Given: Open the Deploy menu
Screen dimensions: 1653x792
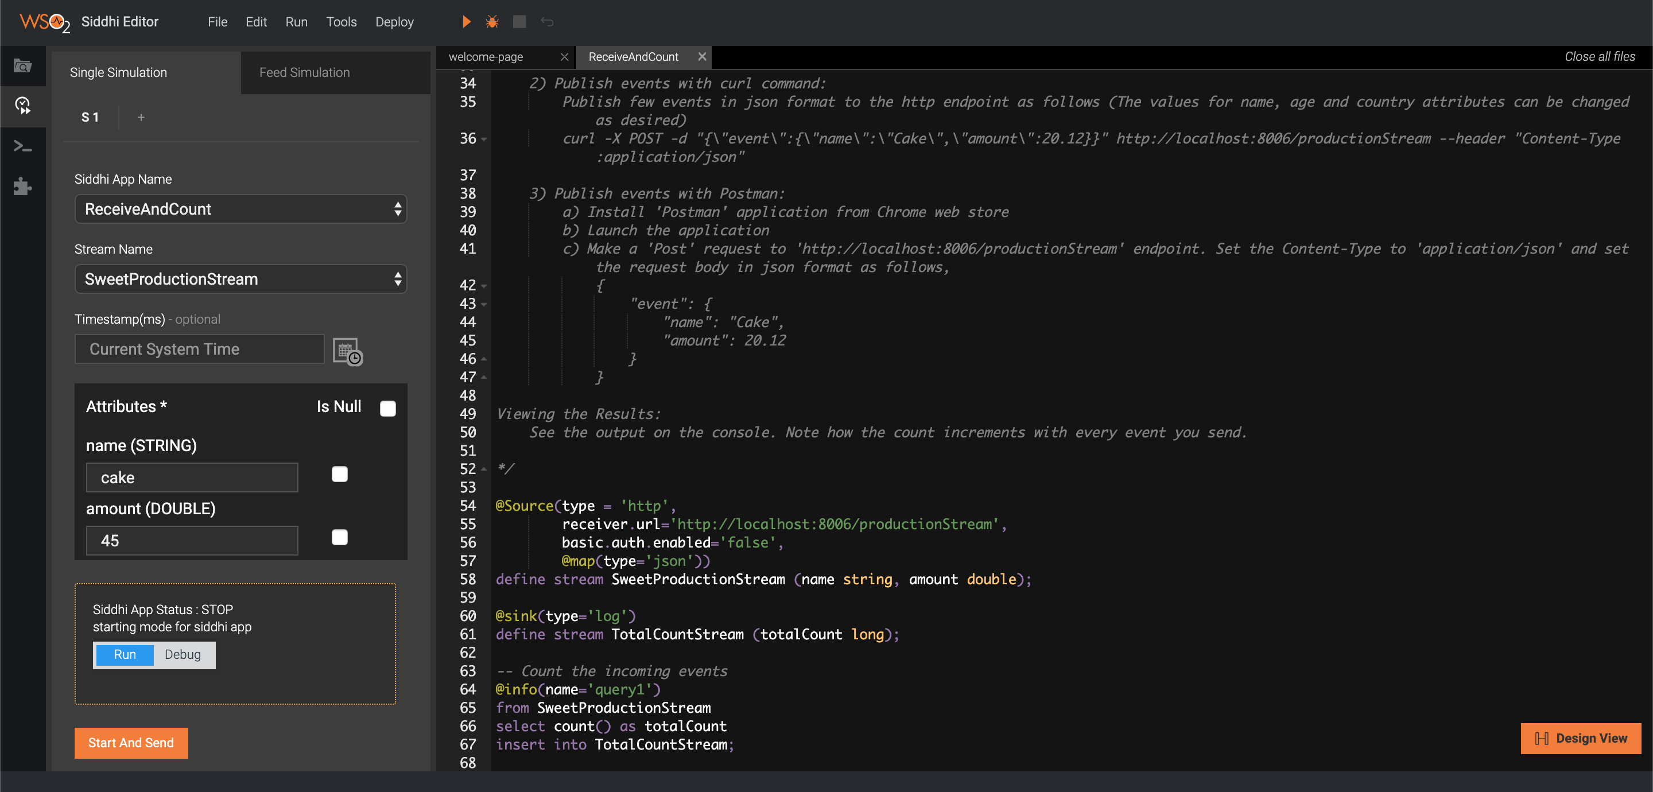Looking at the screenshot, I should [394, 22].
